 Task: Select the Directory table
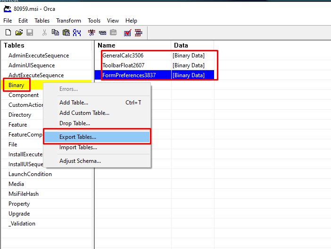pos(20,115)
